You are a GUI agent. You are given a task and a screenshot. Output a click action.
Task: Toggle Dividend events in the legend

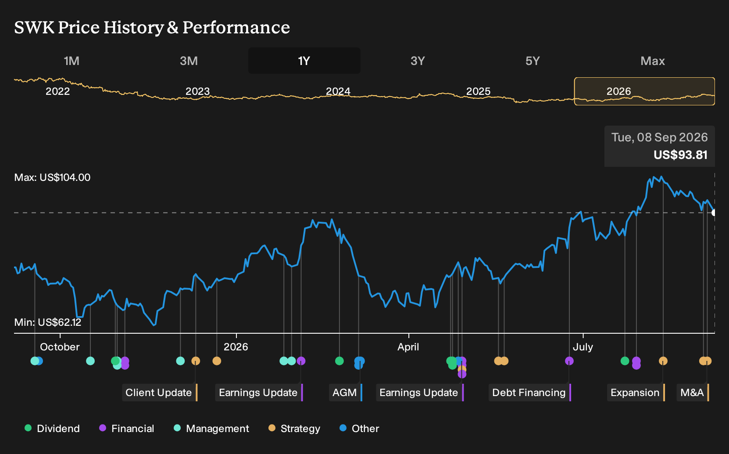point(52,429)
